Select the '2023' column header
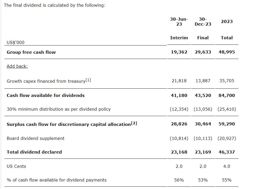This screenshot has height=189, width=271. tap(227, 21)
